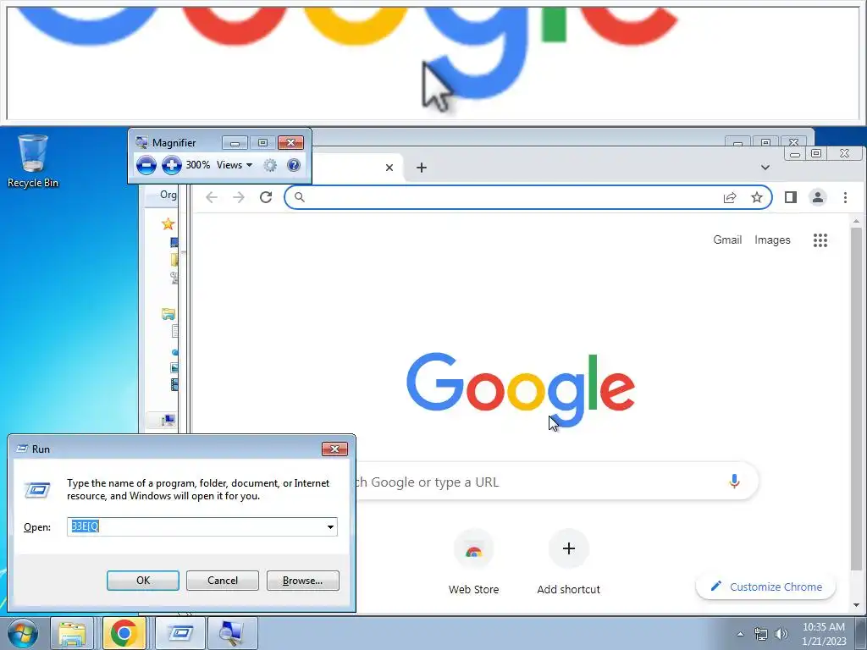Expand Chrome tab search chevron
Viewport: 867px width, 650px height.
coord(765,167)
